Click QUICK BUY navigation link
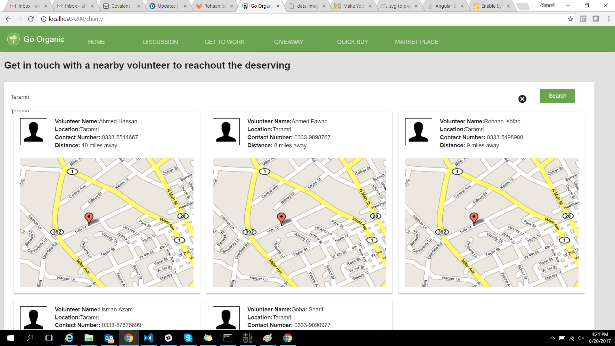Screen dimensions: 615x346 352,42
